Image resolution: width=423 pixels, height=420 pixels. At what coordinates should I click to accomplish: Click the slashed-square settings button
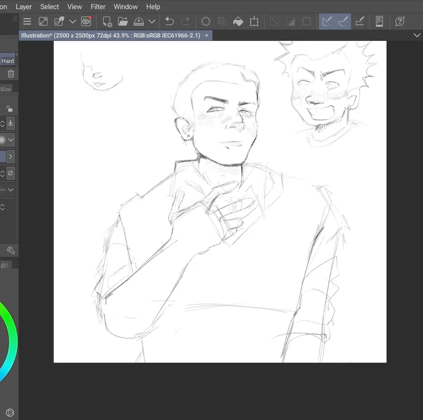10,173
